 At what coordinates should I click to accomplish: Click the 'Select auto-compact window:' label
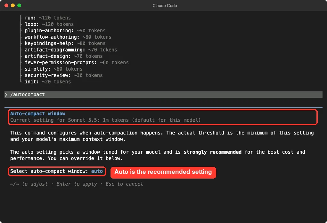click(x=49, y=171)
